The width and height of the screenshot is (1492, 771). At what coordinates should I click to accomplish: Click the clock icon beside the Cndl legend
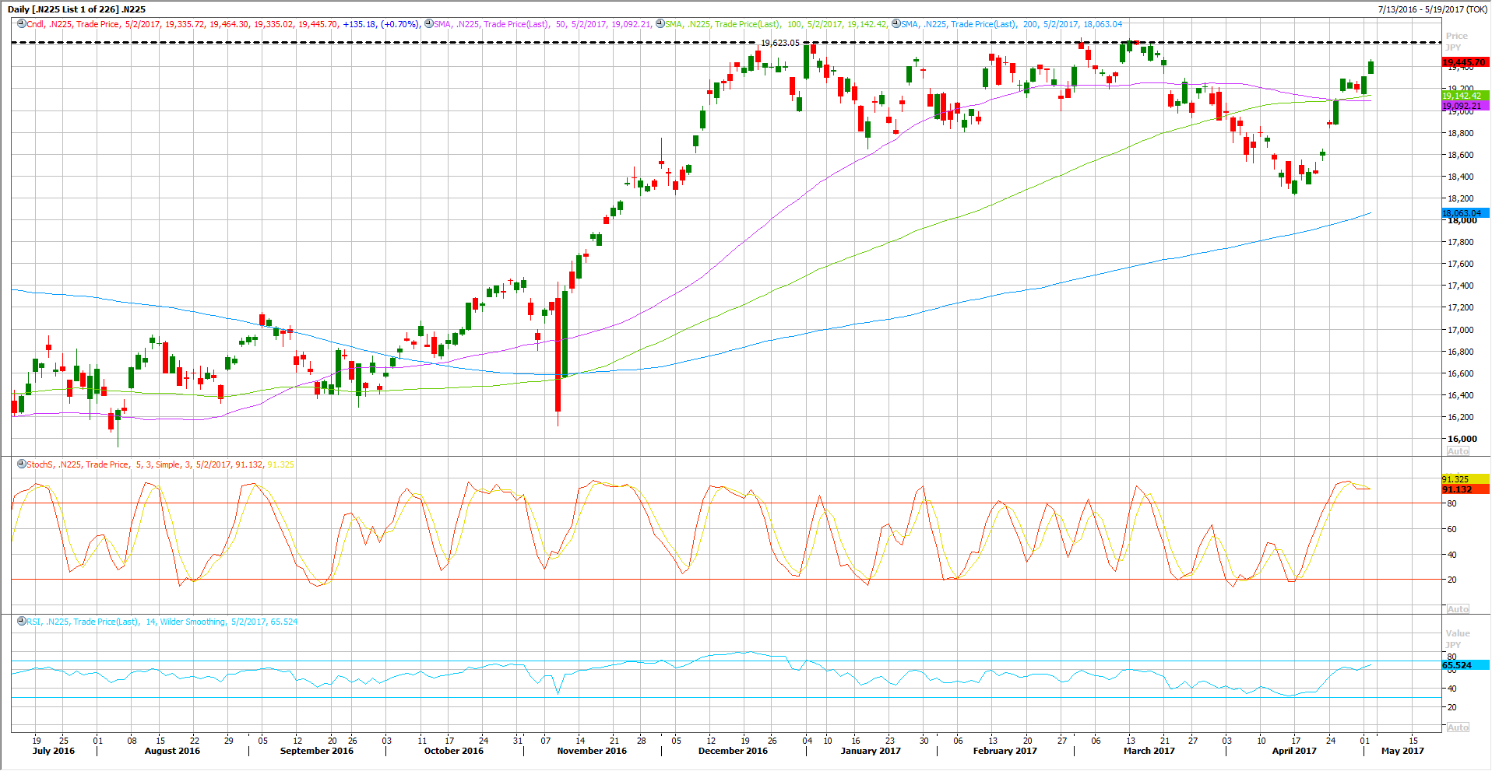click(22, 24)
